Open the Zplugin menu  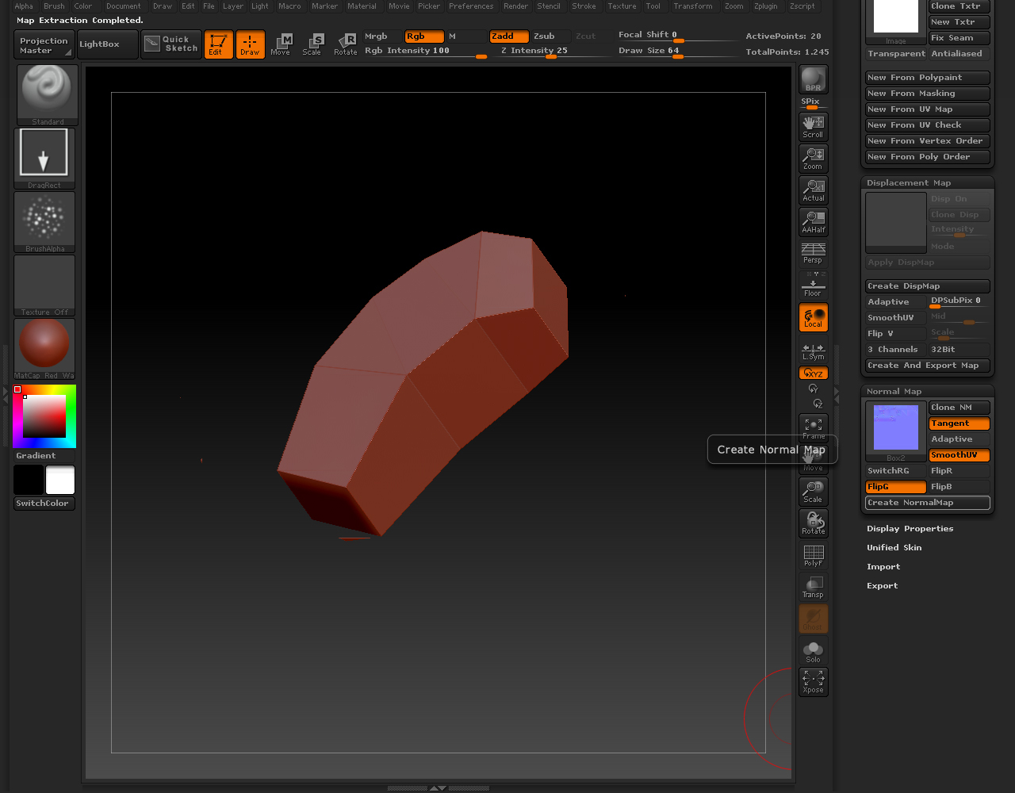(x=766, y=6)
